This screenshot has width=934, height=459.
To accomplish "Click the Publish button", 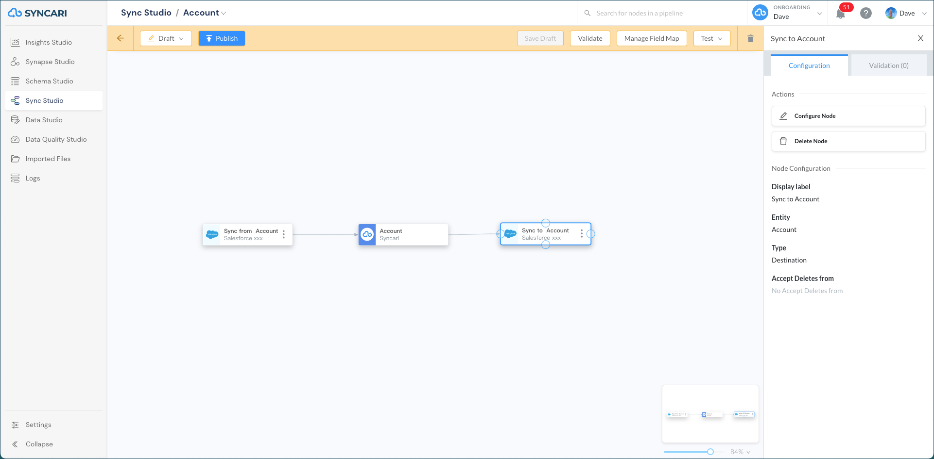I will (222, 38).
